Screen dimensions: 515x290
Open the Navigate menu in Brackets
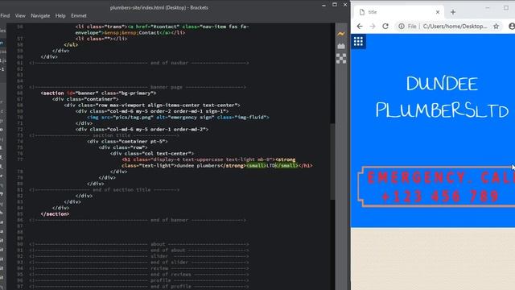pos(40,15)
